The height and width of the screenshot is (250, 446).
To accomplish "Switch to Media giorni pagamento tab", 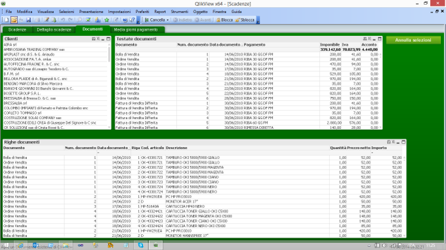I will point(136,29).
